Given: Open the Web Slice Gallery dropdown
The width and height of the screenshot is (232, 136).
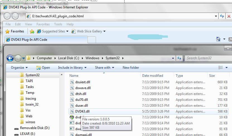Looking at the screenshot, I should coord(88,31).
